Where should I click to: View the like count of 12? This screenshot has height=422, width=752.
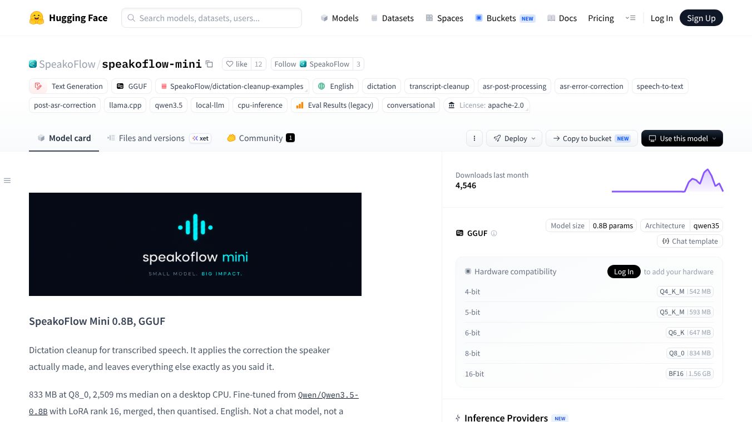259,64
